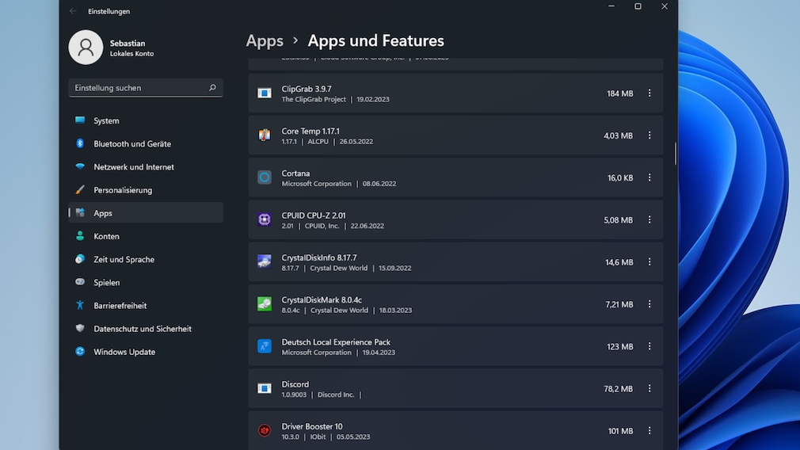This screenshot has width=800, height=450.
Task: Go to Bluetooth und Geräte
Action: (131, 144)
